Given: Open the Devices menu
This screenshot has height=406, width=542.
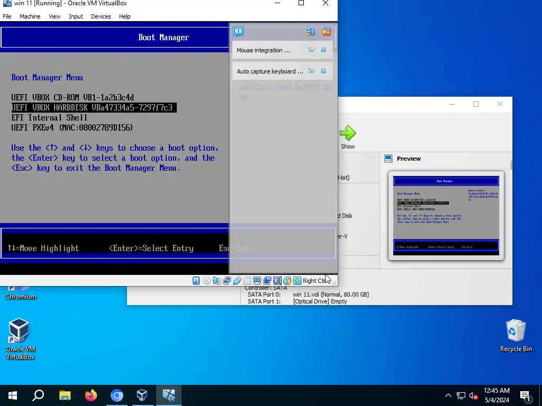Looking at the screenshot, I should tap(101, 16).
